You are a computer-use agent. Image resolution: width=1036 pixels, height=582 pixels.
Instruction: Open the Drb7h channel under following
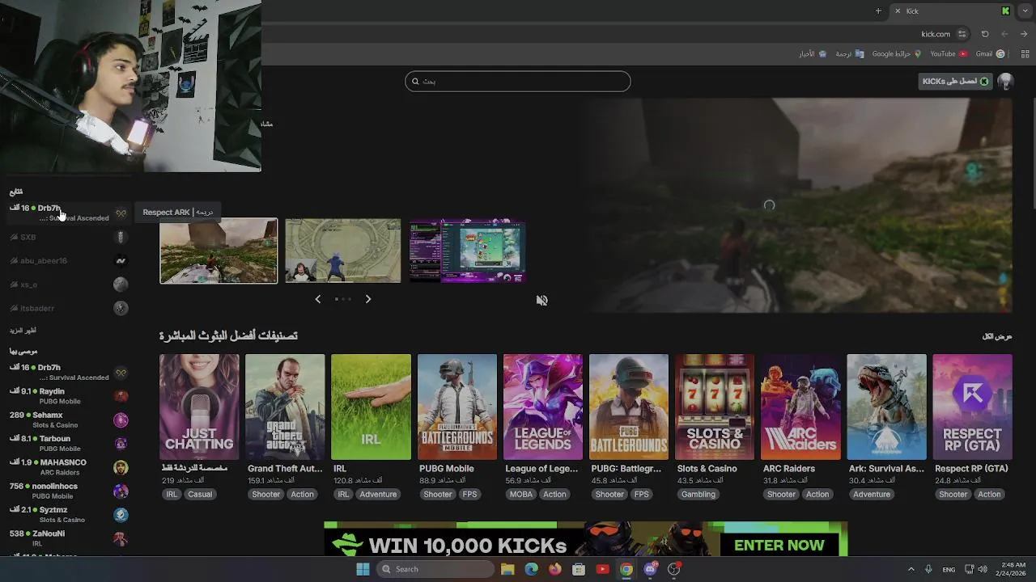tap(68, 213)
